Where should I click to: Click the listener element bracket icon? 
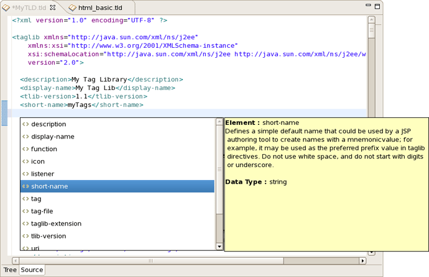coord(25,174)
